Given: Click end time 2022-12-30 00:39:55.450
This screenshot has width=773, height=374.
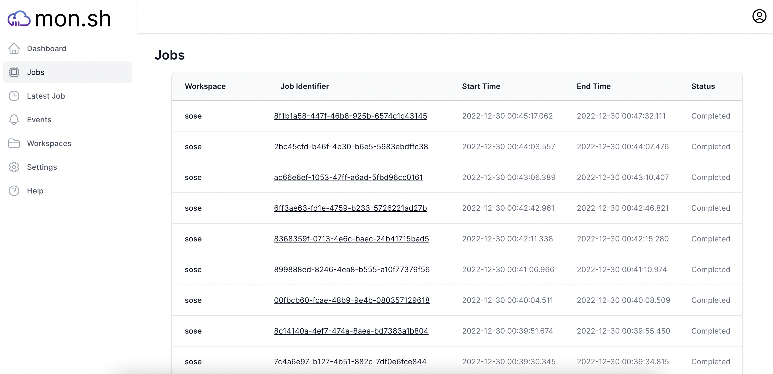Looking at the screenshot, I should pyautogui.click(x=623, y=331).
